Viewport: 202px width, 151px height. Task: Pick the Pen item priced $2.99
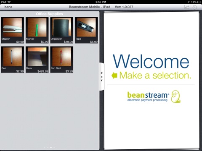coord(13,60)
